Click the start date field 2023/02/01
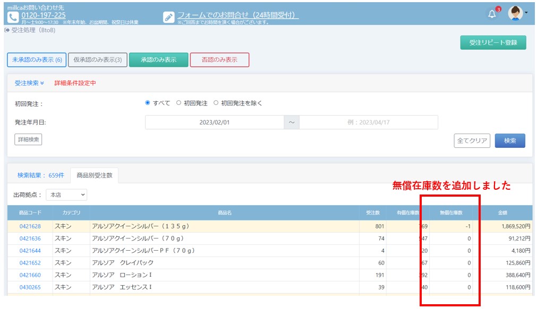This screenshot has width=537, height=309. click(x=215, y=122)
